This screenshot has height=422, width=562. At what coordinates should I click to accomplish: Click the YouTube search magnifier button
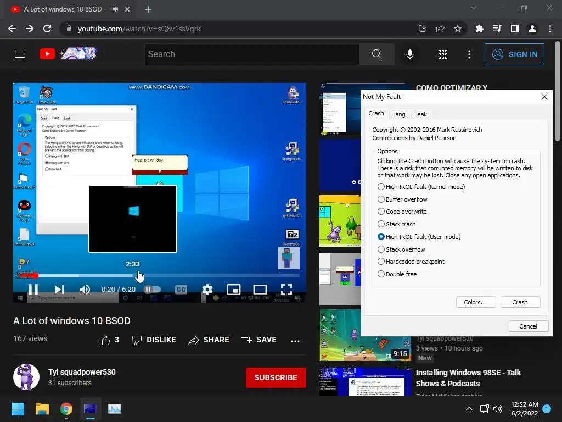pyautogui.click(x=376, y=54)
